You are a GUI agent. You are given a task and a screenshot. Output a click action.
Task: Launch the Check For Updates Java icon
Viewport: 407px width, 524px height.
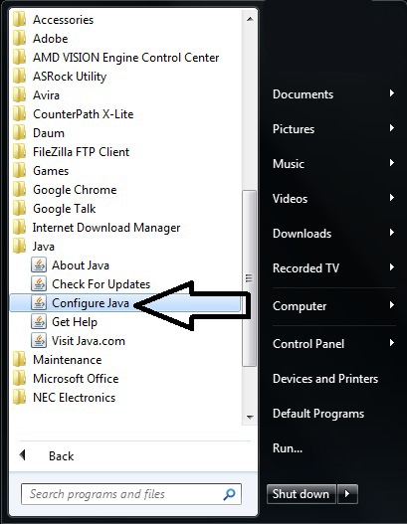click(x=39, y=284)
